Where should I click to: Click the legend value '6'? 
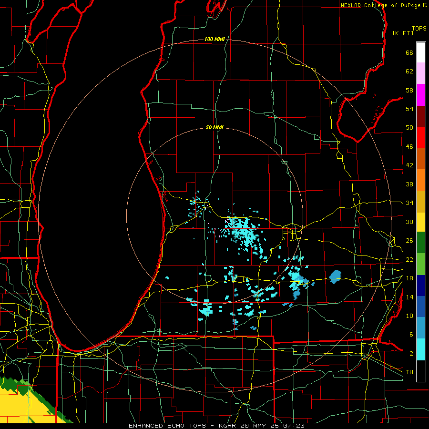click(x=411, y=335)
